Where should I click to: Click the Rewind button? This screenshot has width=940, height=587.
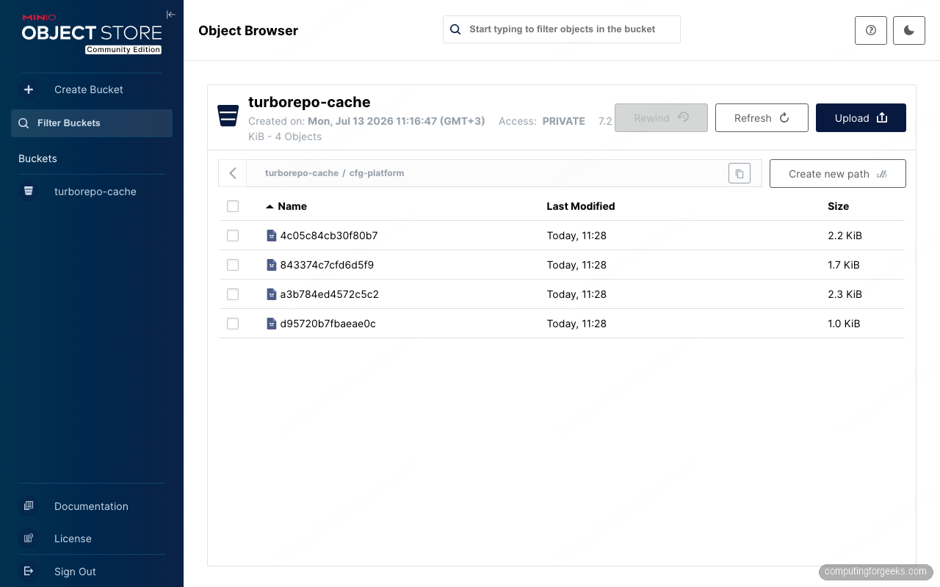[x=661, y=117]
